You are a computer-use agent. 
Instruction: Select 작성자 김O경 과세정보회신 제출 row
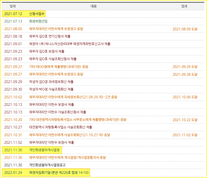pyautogui.click(x=103, y=82)
